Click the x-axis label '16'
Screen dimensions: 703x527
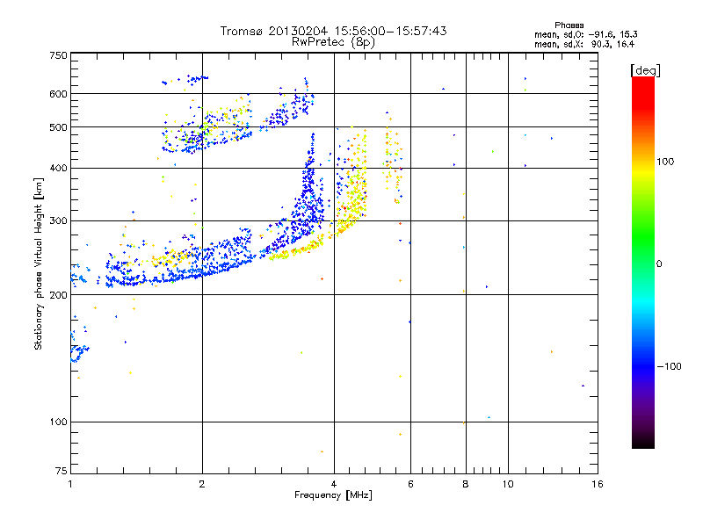[x=598, y=484]
